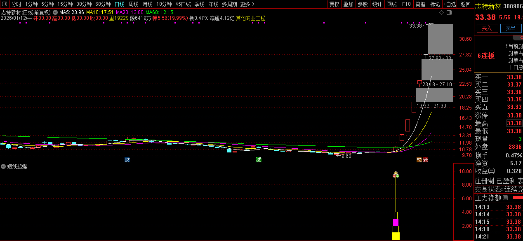Click the 志特新材 stock name in side panel
The image size is (523, 241).
pyautogui.click(x=488, y=6)
